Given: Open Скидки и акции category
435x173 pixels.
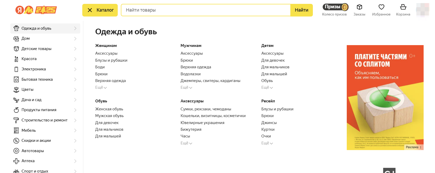Looking at the screenshot, I should click(45, 141).
